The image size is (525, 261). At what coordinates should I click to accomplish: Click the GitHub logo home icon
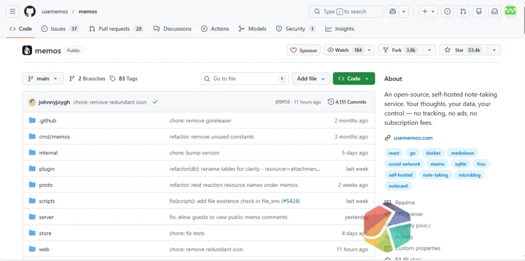click(30, 11)
